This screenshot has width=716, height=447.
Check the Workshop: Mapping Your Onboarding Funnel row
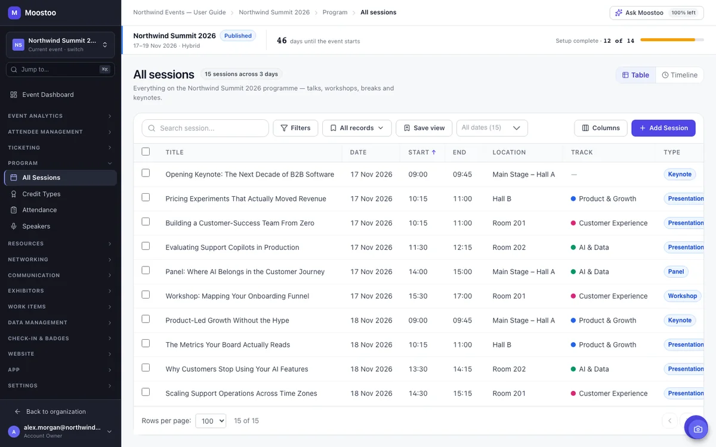(146, 295)
